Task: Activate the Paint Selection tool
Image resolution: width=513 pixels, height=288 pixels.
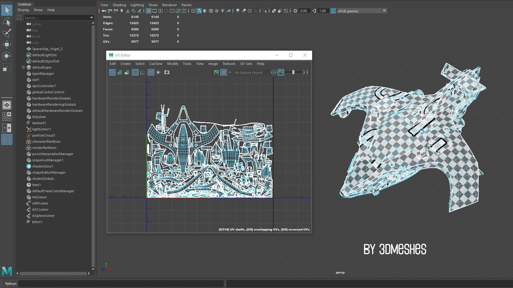Action: pos(7,33)
